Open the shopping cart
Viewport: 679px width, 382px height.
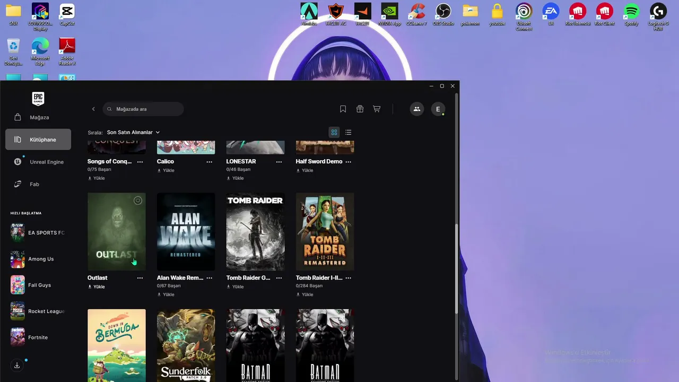point(377,109)
